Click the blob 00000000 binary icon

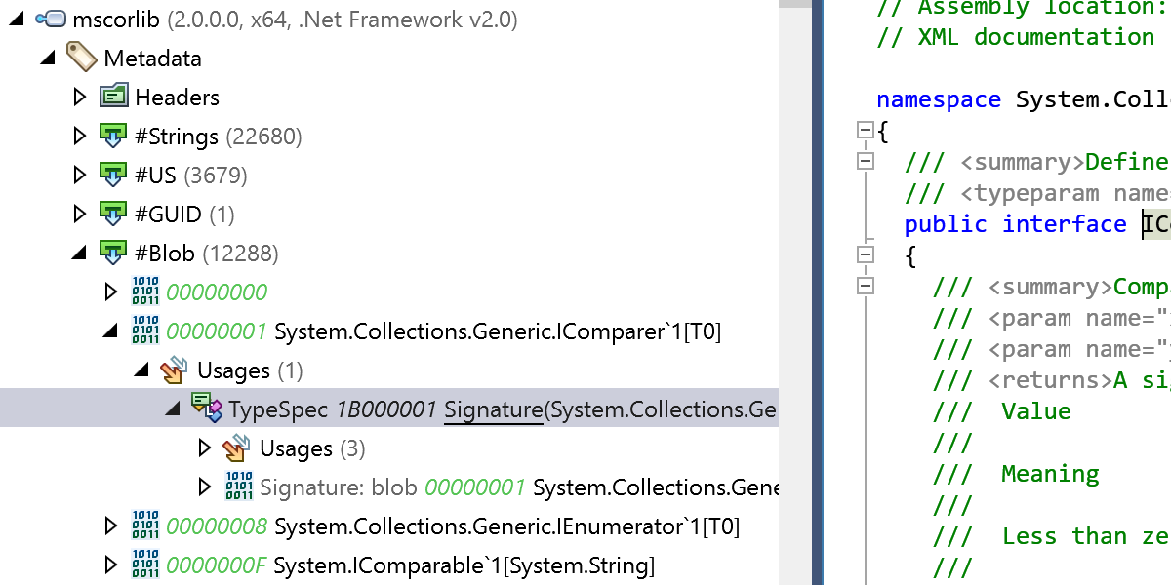(x=145, y=292)
